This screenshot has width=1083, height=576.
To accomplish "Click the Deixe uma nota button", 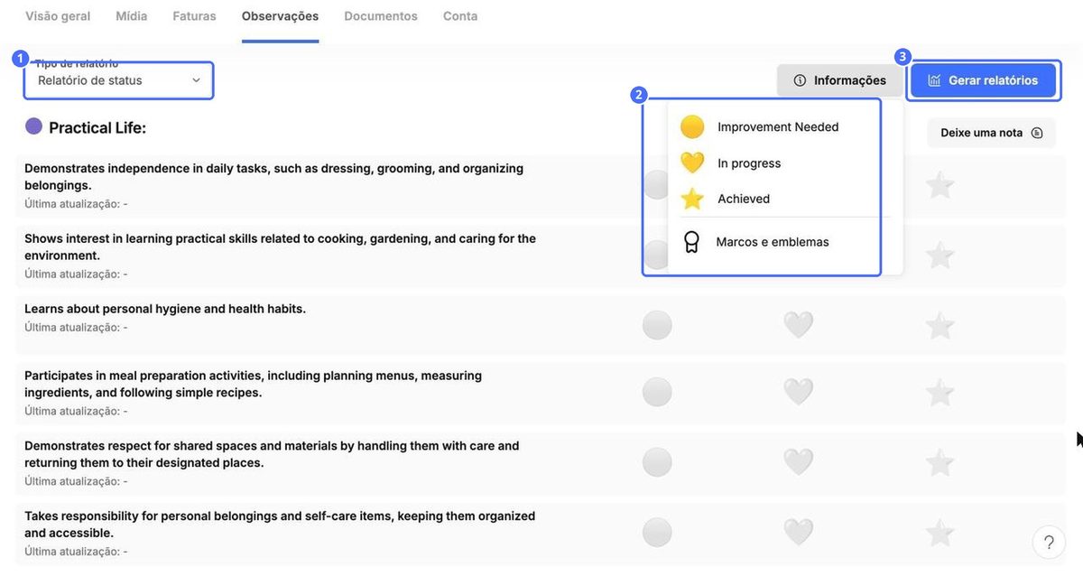I will 991,133.
